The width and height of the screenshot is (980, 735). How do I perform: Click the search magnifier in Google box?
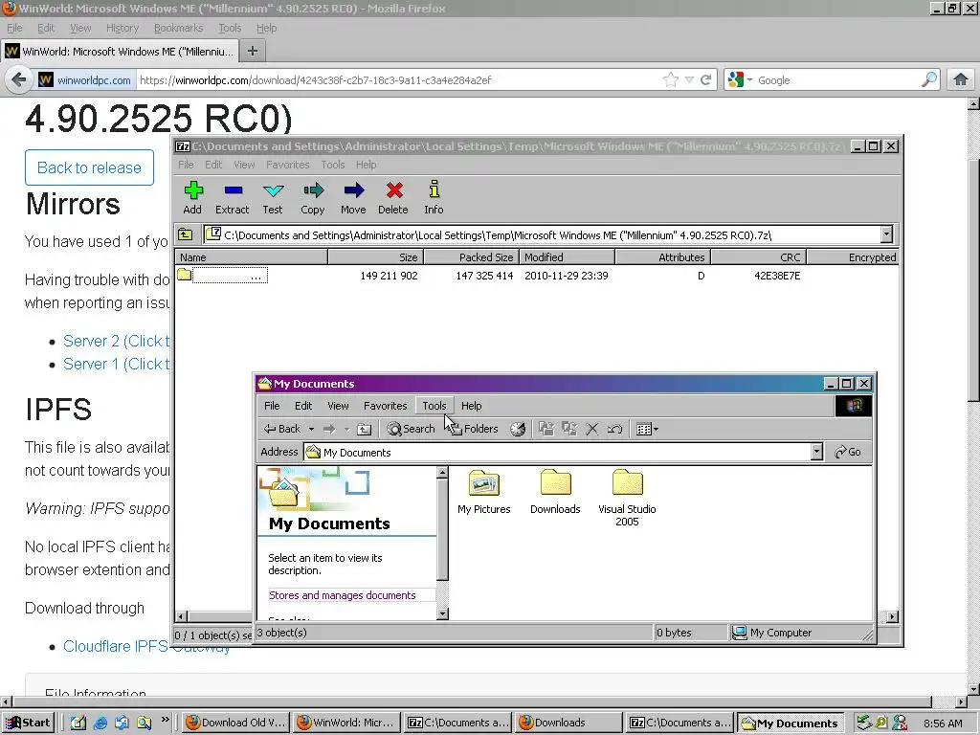(x=929, y=80)
